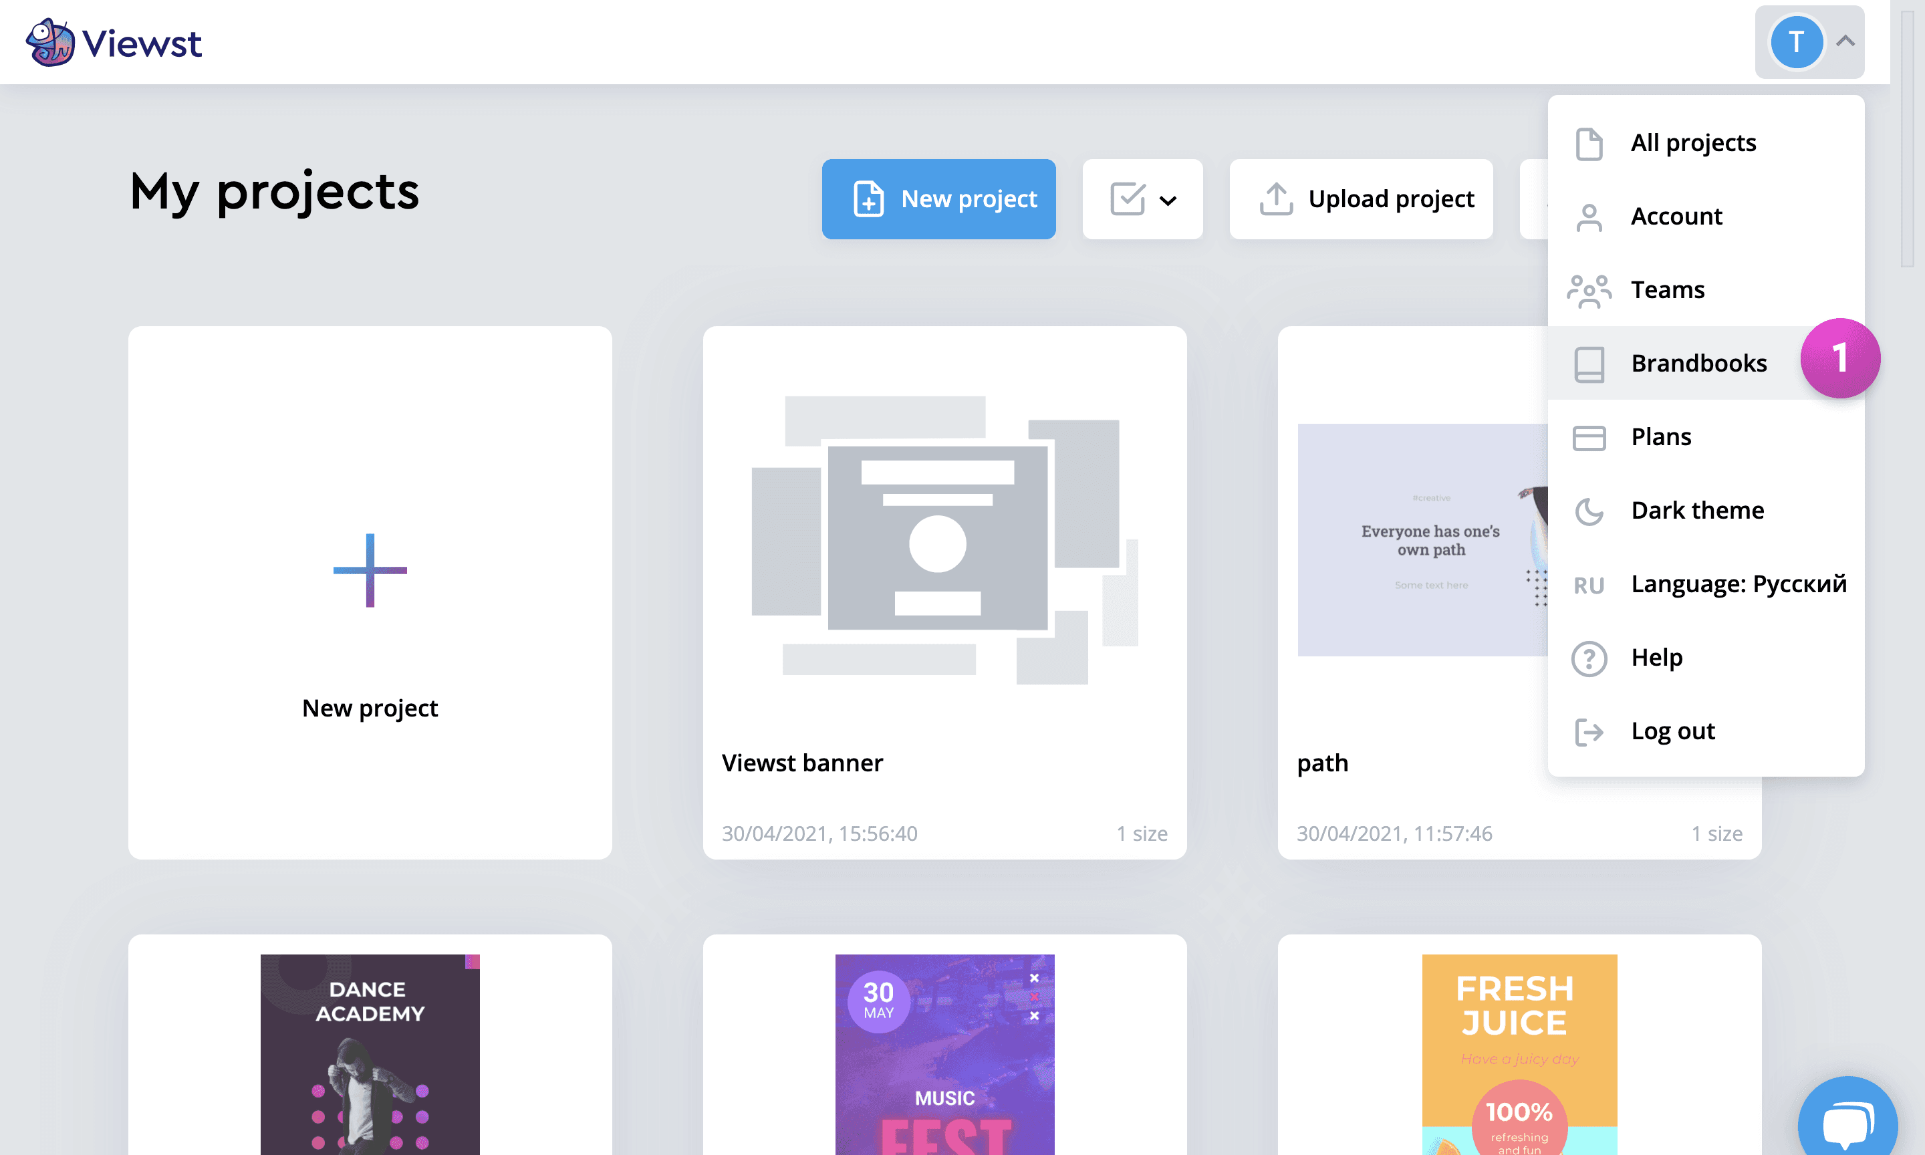Click the Plans credit card icon
This screenshot has width=1925, height=1155.
(x=1588, y=437)
